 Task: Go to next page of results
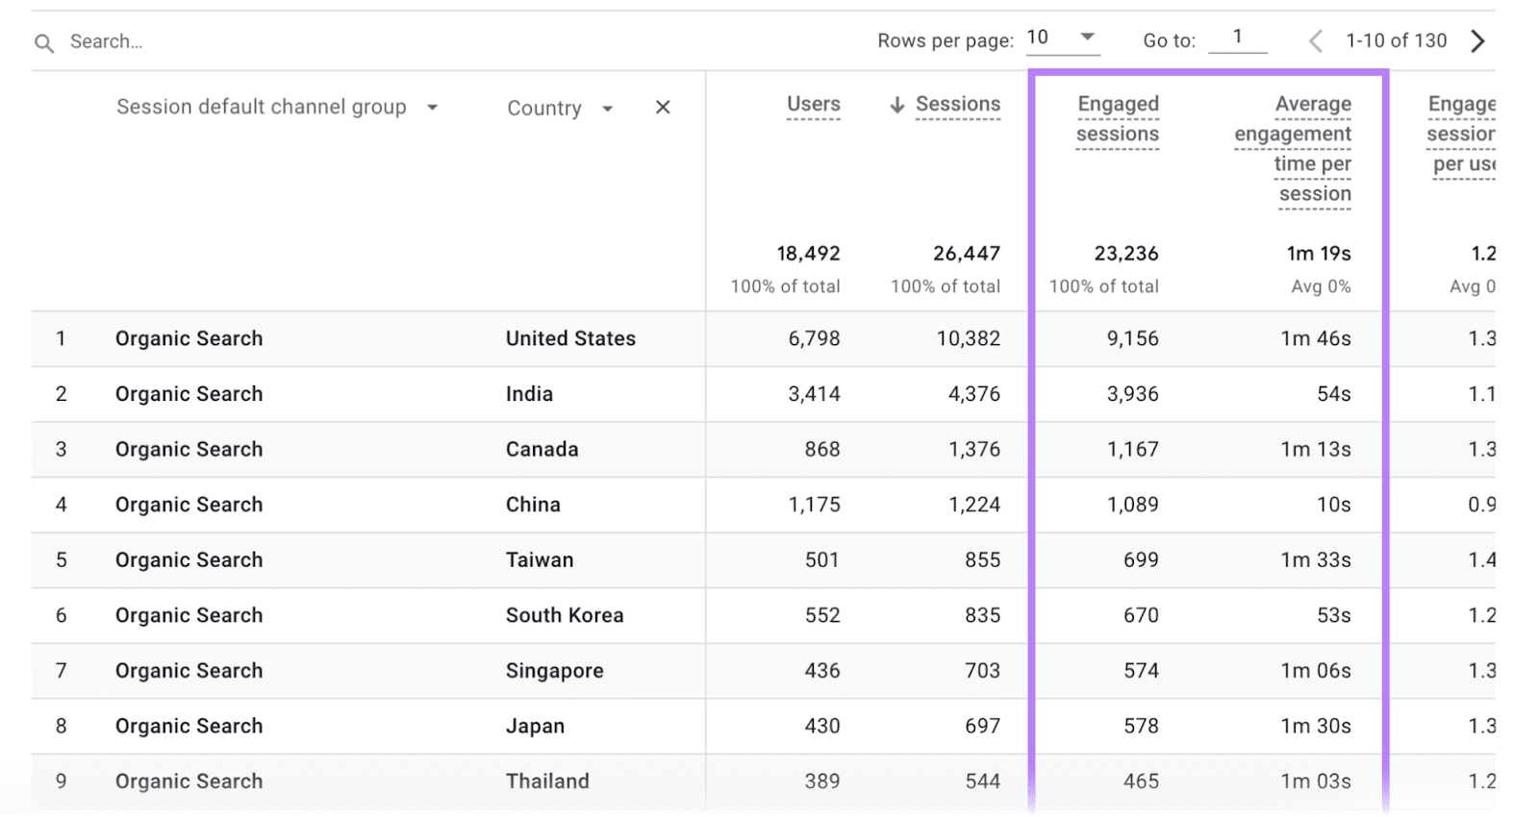point(1477,41)
